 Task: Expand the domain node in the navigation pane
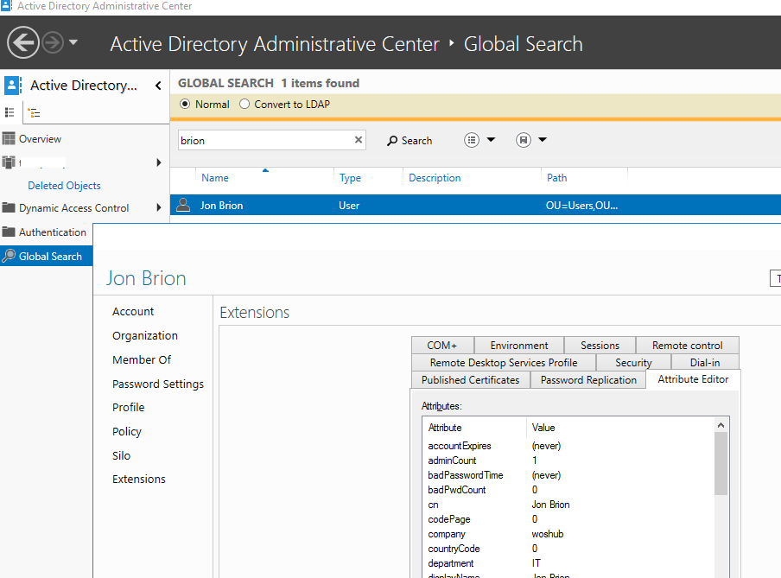[159, 162]
